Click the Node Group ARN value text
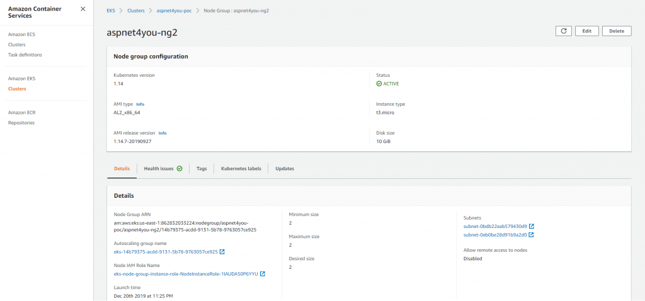 pyautogui.click(x=185, y=226)
